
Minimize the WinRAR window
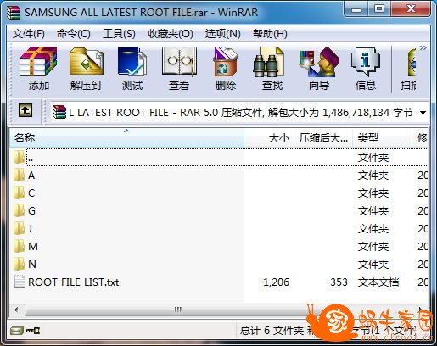pyautogui.click(x=356, y=10)
